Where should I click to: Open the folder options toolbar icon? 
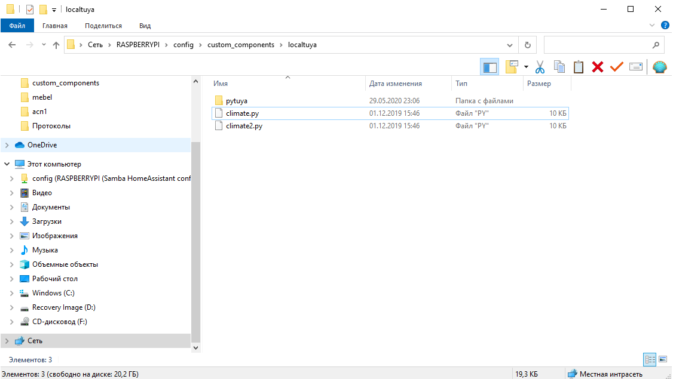512,67
